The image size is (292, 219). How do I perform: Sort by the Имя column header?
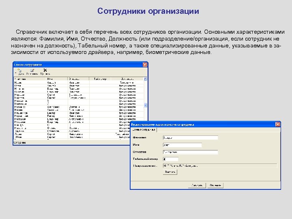point(57,79)
